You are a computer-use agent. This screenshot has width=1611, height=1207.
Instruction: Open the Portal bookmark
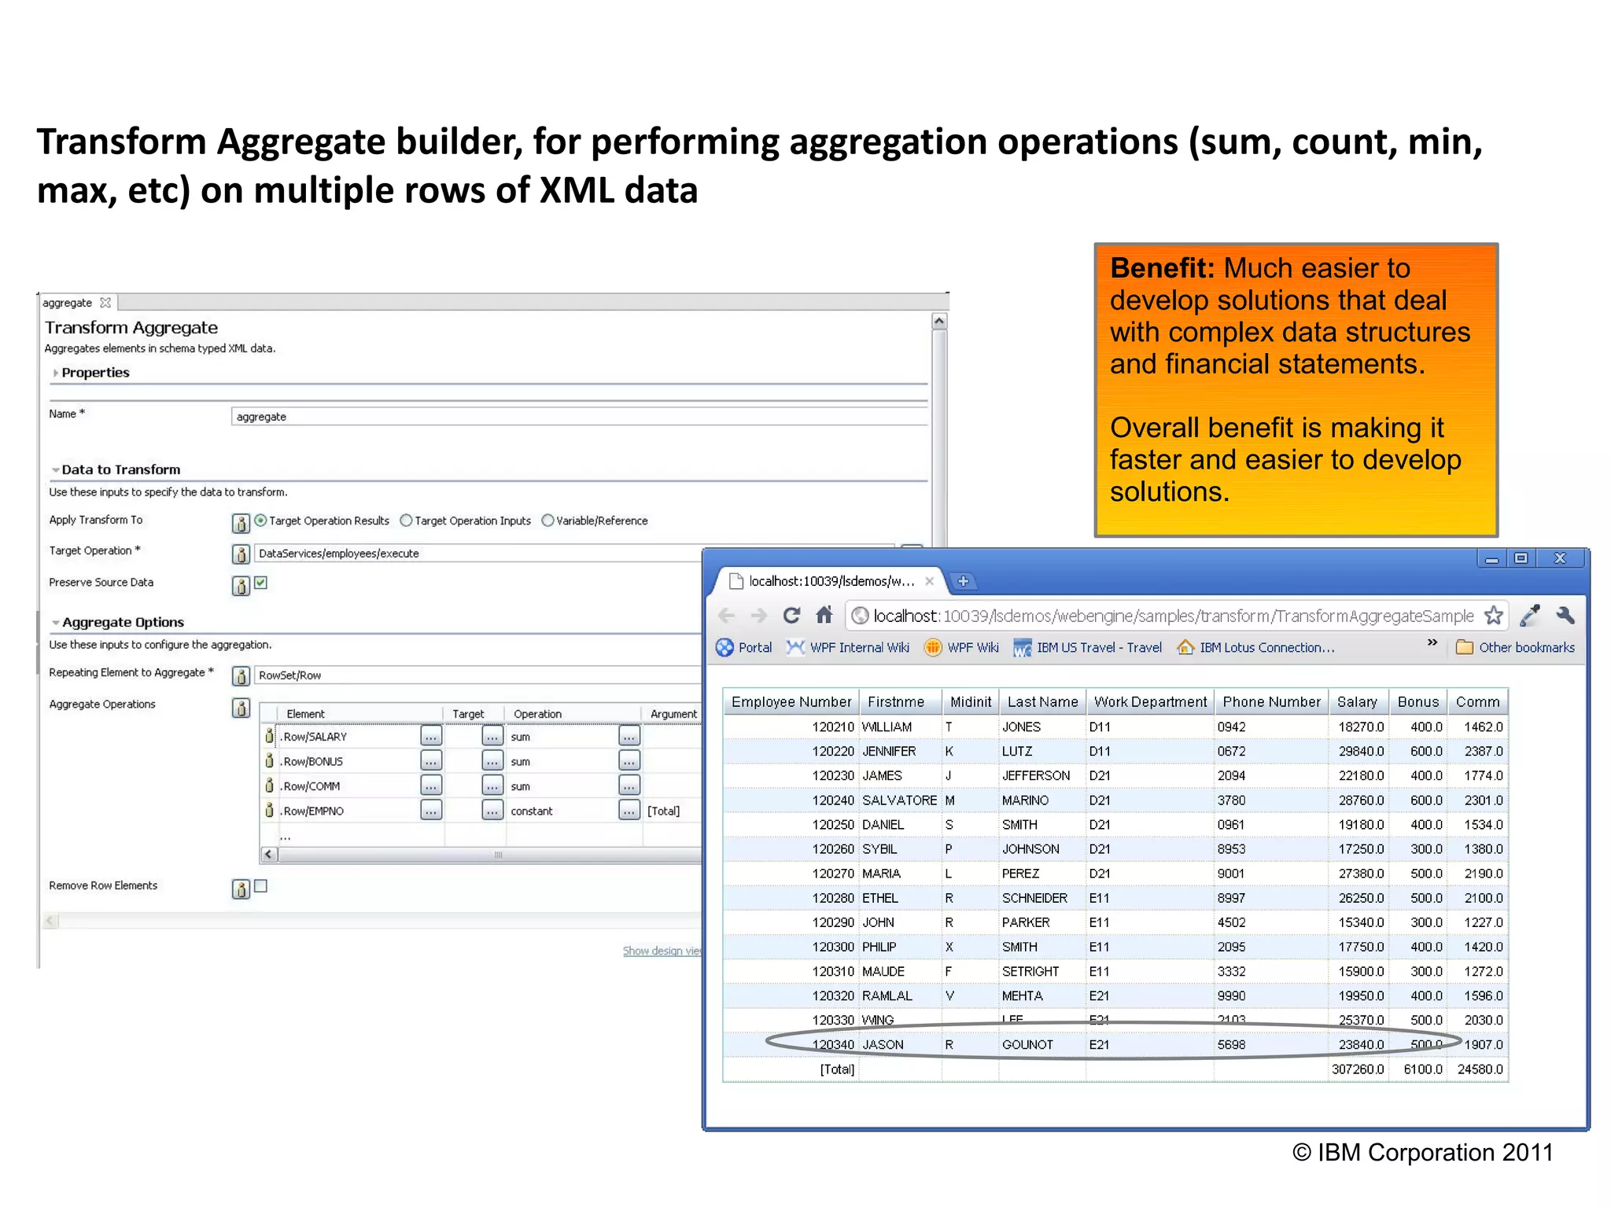pos(743,647)
